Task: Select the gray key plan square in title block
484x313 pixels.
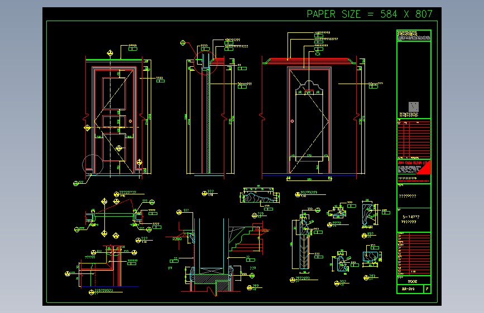Action: 414,106
